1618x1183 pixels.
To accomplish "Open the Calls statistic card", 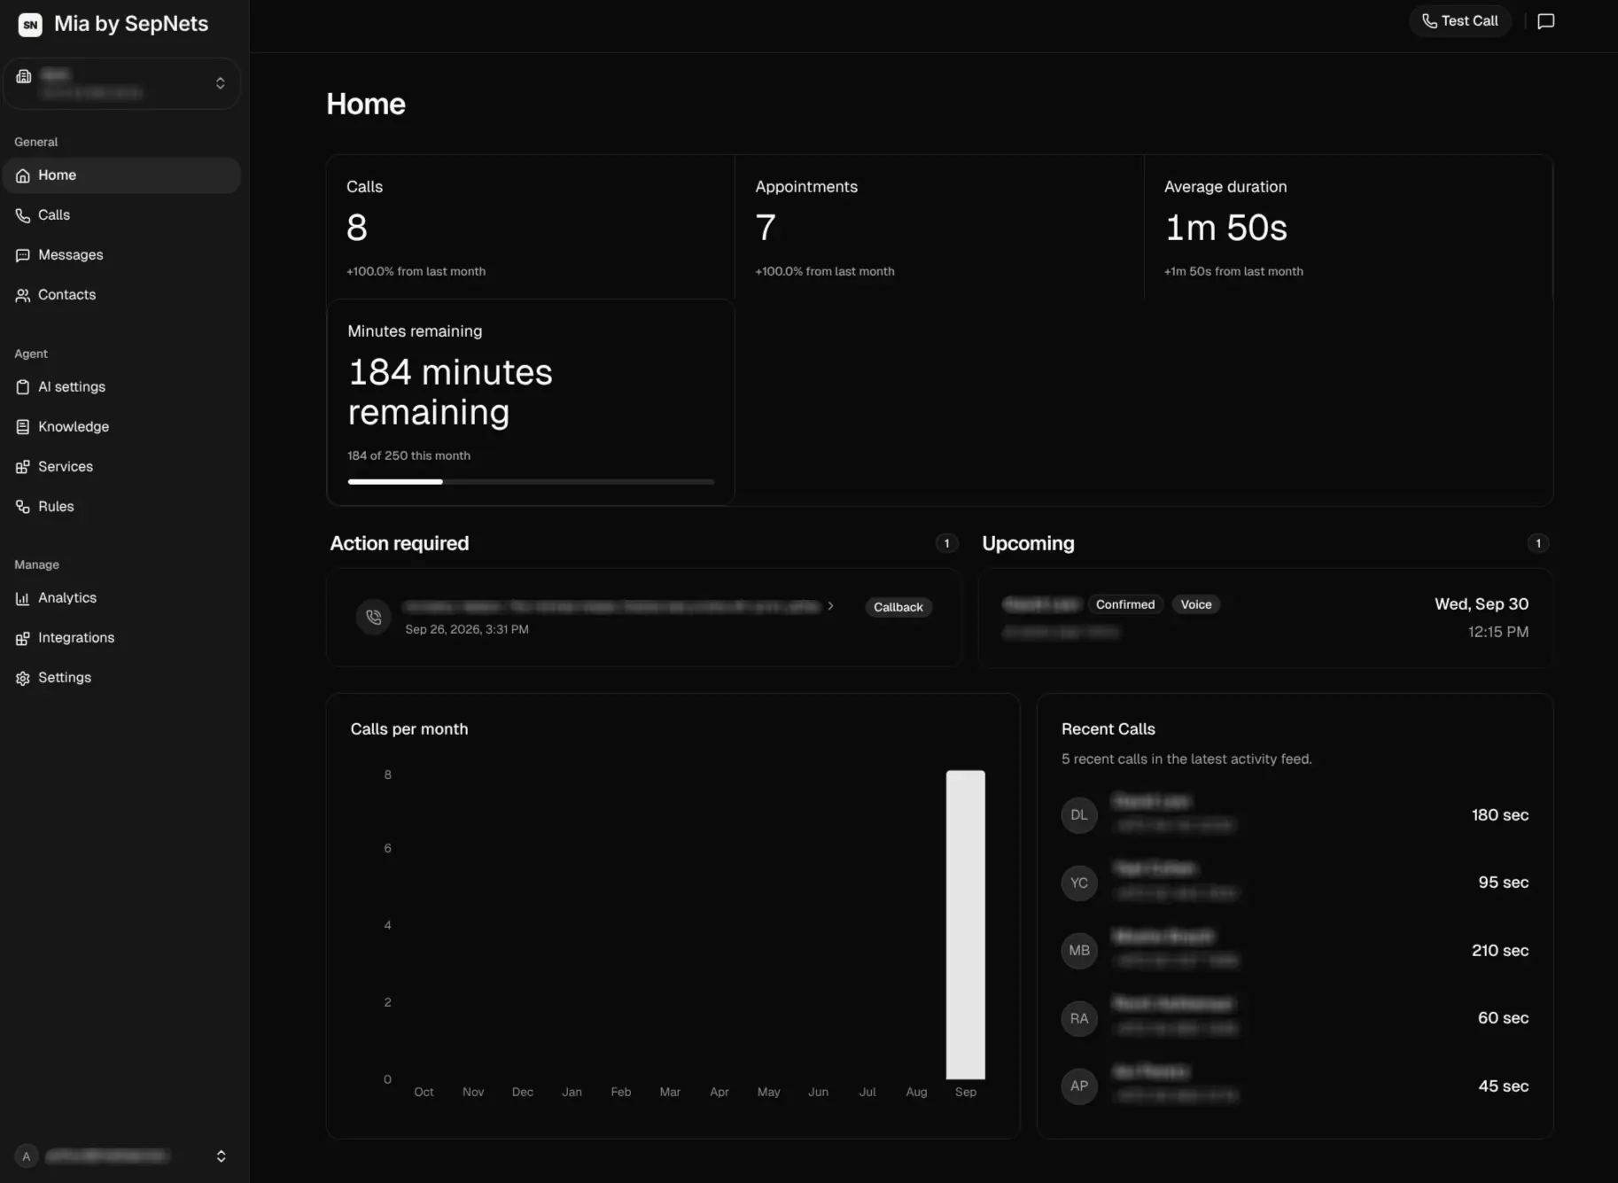I will coord(531,228).
